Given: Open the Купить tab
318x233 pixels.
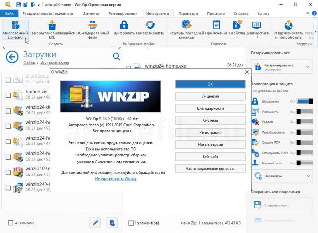Looking at the screenshot, I should pos(263,14).
